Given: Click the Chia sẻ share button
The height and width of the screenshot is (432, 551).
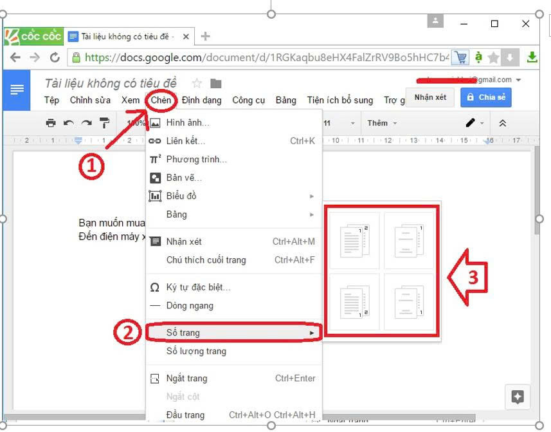Looking at the screenshot, I should 486,97.
